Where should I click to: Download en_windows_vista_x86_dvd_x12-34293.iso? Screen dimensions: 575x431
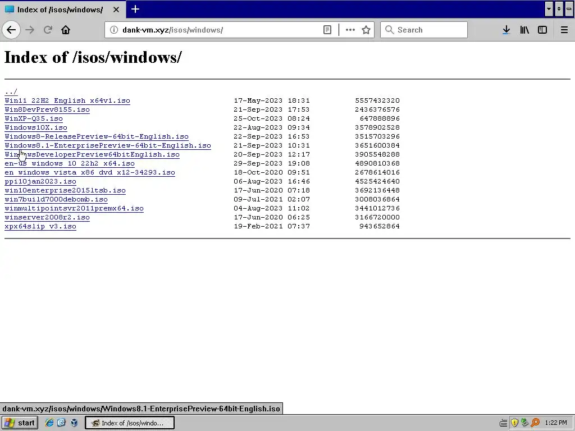click(90, 172)
